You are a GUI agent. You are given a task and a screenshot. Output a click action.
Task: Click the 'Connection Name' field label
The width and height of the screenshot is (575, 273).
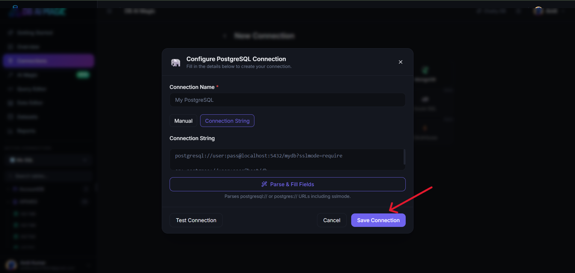click(x=192, y=87)
